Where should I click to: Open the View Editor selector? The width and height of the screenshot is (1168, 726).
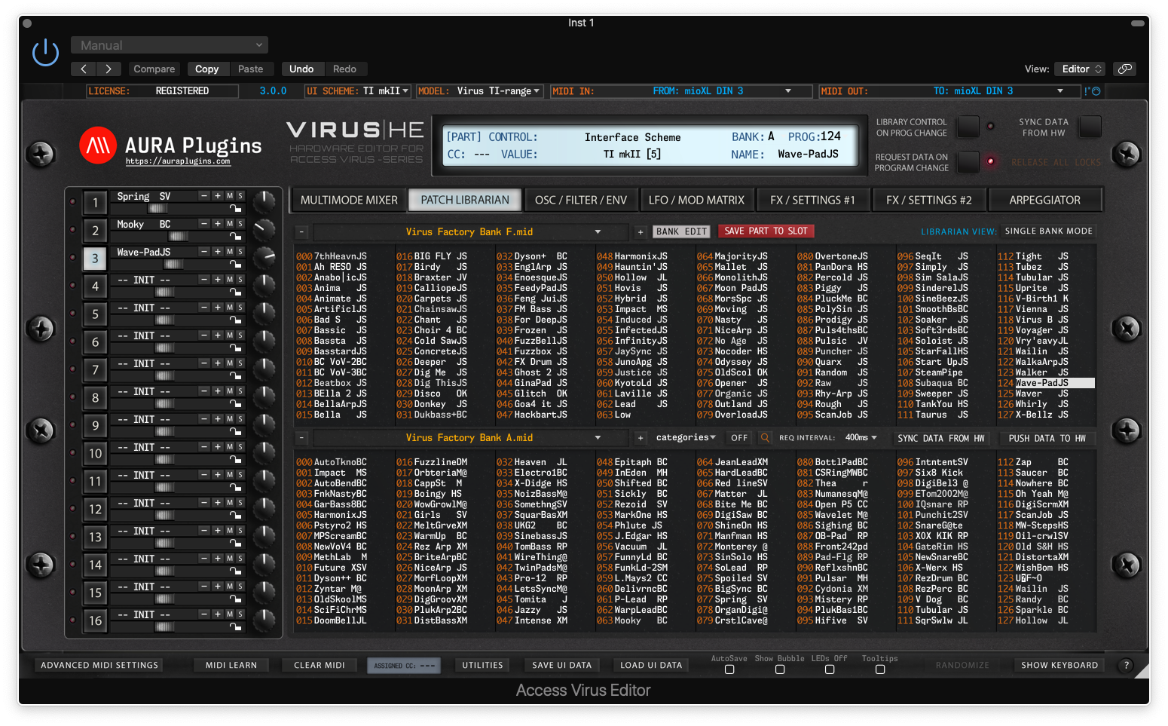tap(1080, 69)
